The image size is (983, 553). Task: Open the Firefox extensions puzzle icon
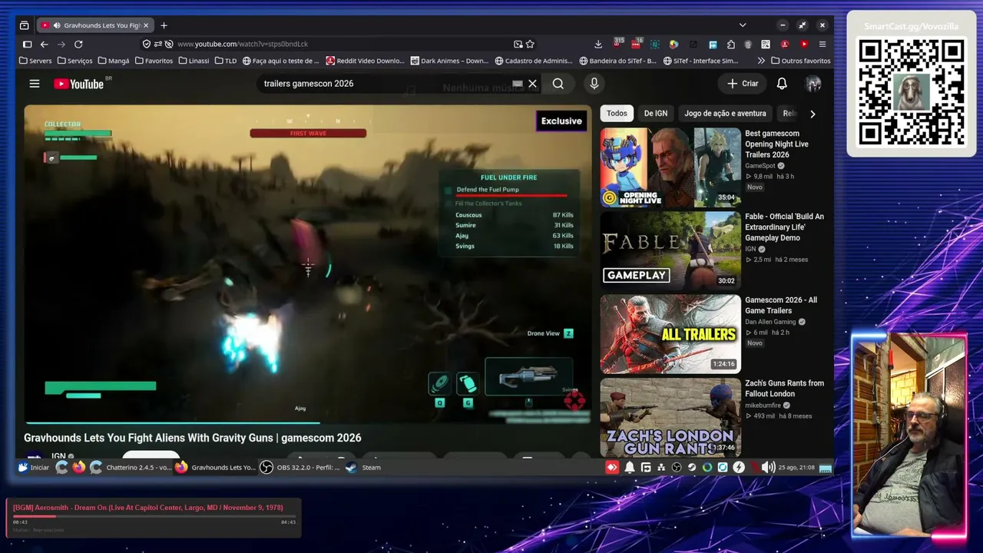point(730,45)
